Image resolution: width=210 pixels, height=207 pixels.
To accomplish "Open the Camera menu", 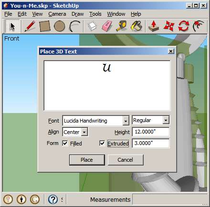I will tap(57, 14).
